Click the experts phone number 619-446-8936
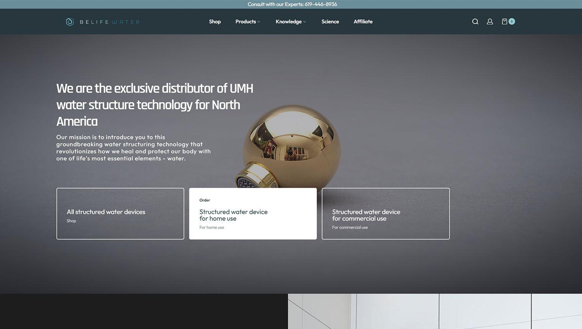This screenshot has width=582, height=329. point(320,4)
